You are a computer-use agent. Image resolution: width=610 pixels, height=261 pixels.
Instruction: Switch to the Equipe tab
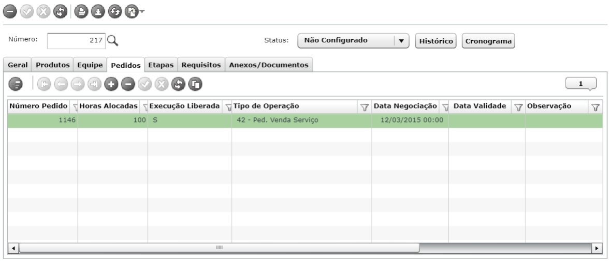(90, 65)
